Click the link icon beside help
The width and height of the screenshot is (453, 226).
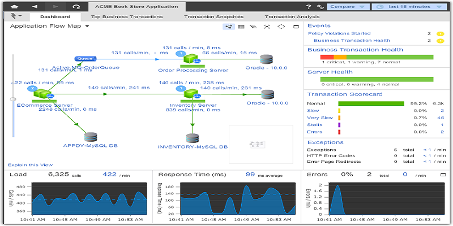click(x=320, y=7)
